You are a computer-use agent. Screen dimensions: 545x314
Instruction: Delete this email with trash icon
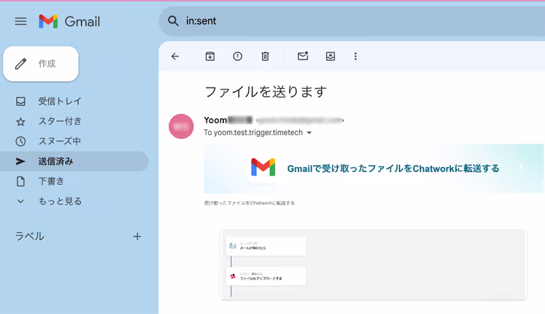point(265,57)
